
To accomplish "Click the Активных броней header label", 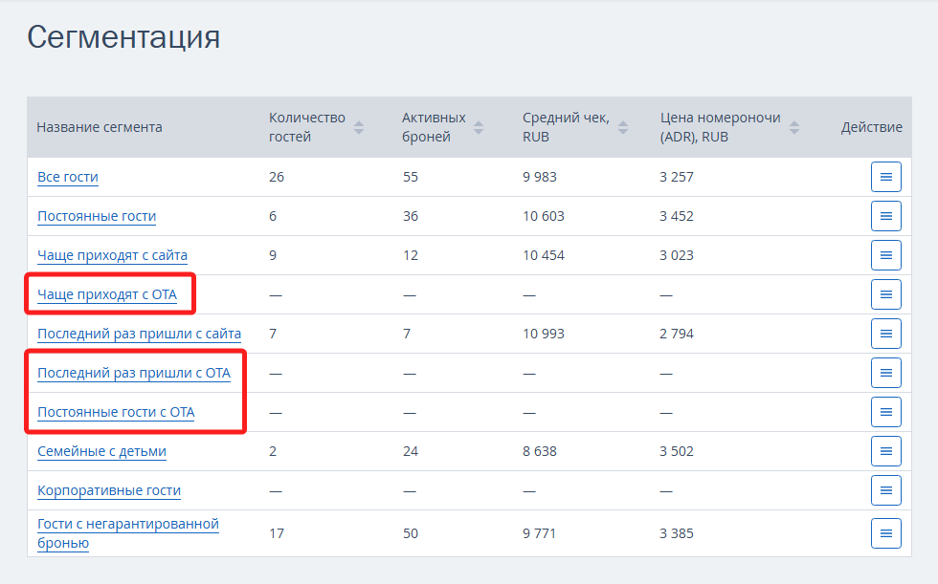I will tap(434, 127).
